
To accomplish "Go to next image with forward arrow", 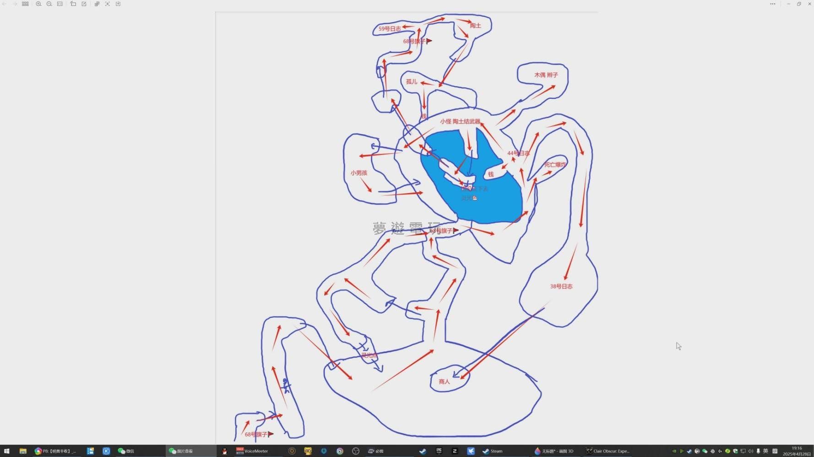I will pos(15,4).
